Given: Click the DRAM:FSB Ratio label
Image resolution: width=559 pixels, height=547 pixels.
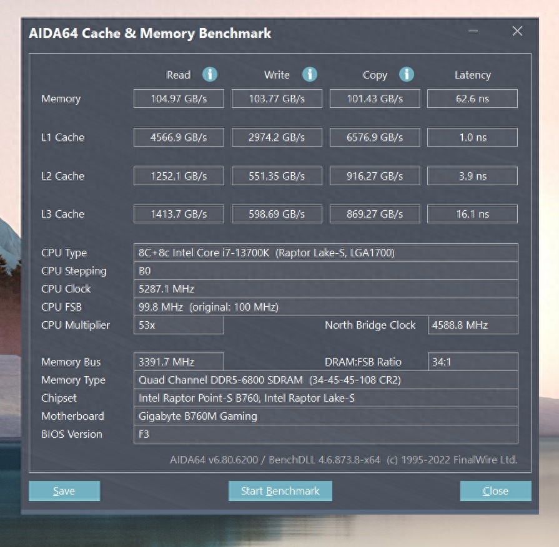Looking at the screenshot, I should coord(363,362).
